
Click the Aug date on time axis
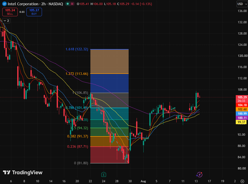(x=143, y=181)
